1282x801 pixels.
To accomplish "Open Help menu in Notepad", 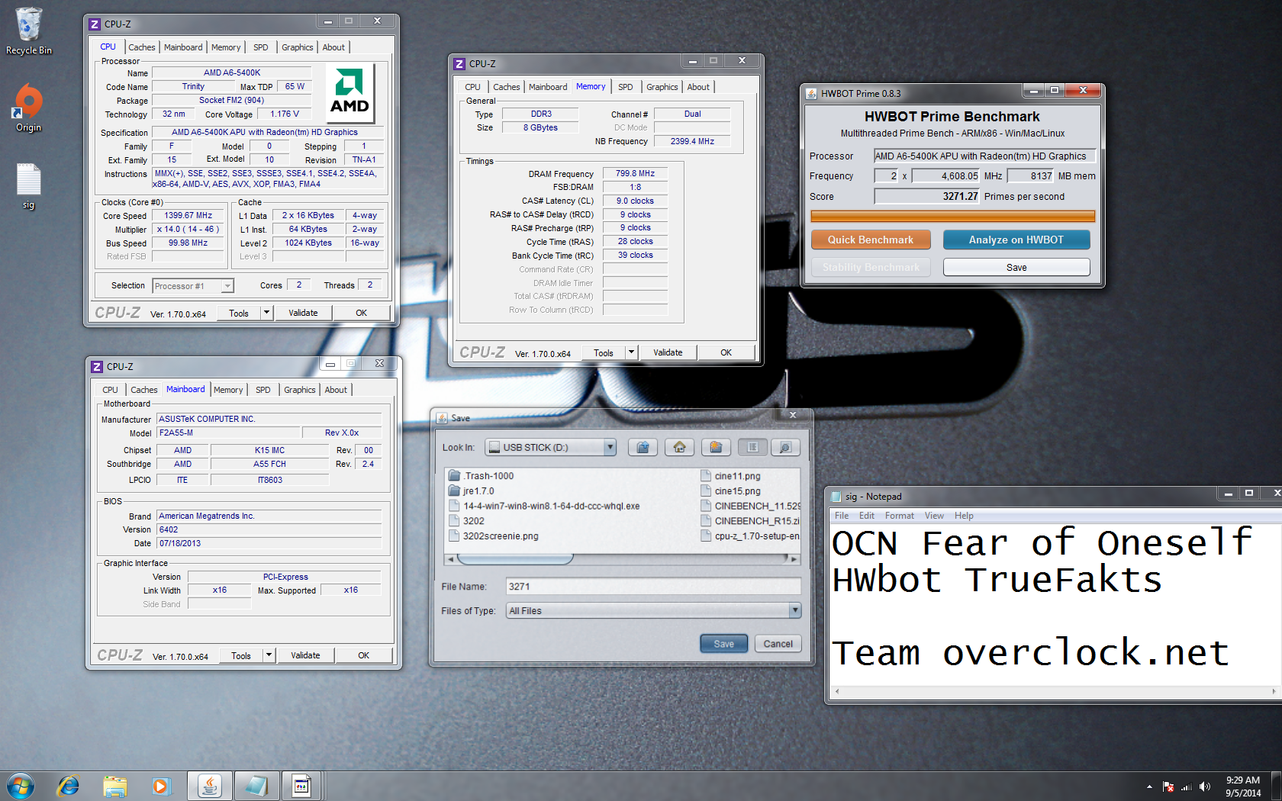I will coord(964,516).
